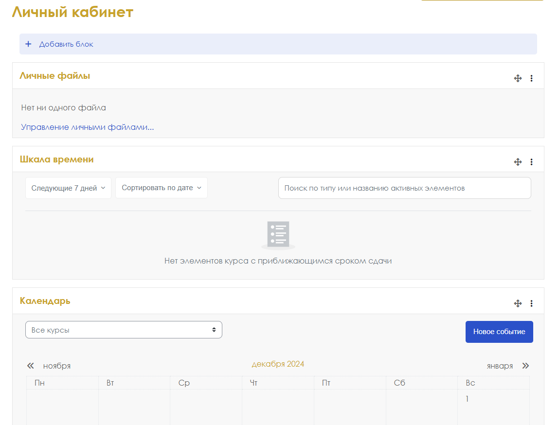Click the декабря 2024 month heading
Image resolution: width=559 pixels, height=425 pixels.
pos(278,364)
